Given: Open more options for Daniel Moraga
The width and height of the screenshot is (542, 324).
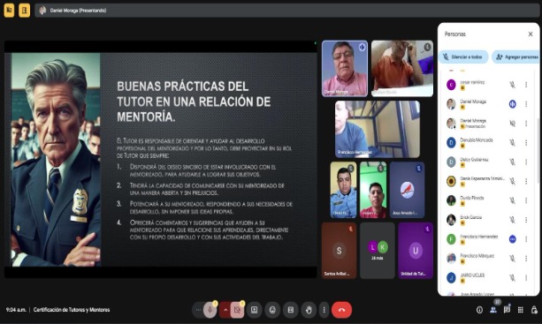Looking at the screenshot, I should pyautogui.click(x=526, y=104).
